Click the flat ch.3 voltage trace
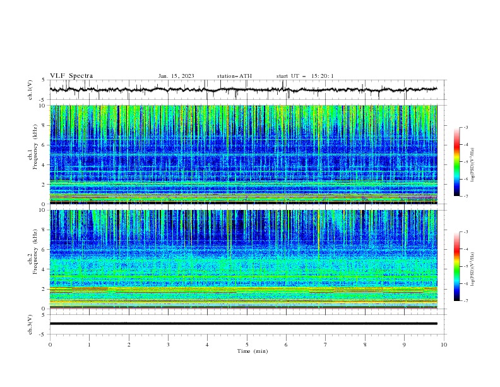The width and height of the screenshot is (500, 387). (243, 324)
